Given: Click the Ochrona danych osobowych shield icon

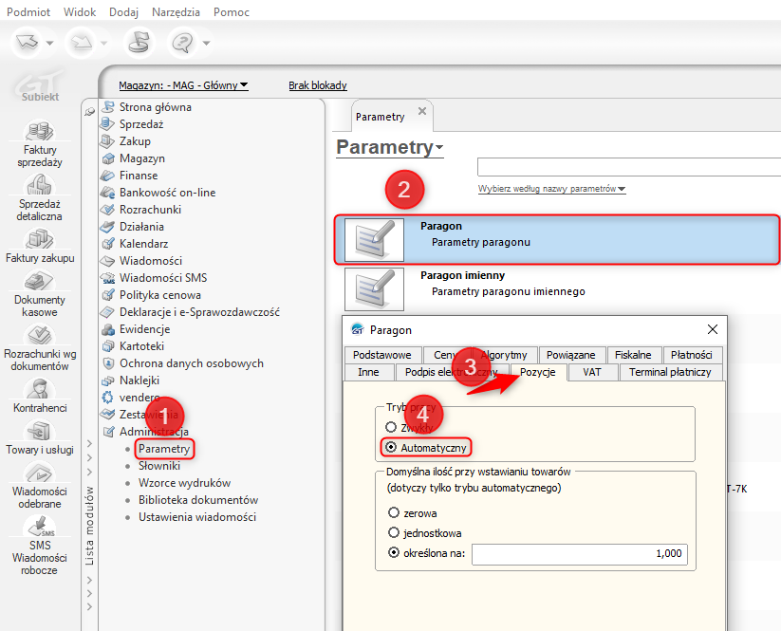Looking at the screenshot, I should (108, 363).
